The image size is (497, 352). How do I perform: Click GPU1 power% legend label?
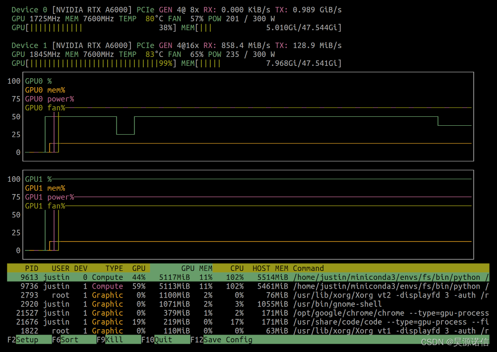pyautogui.click(x=50, y=197)
